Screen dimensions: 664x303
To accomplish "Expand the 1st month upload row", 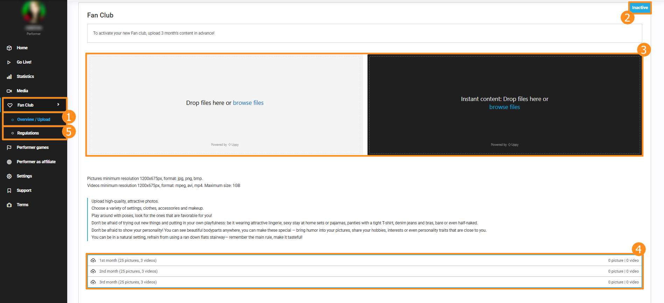I will coord(128,260).
